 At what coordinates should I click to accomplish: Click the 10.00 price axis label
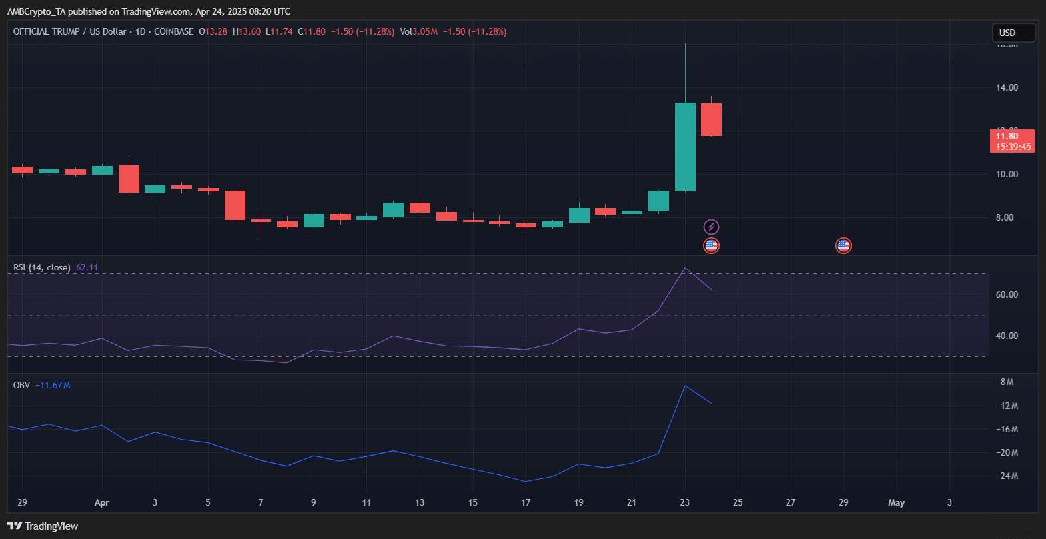pyautogui.click(x=1007, y=174)
